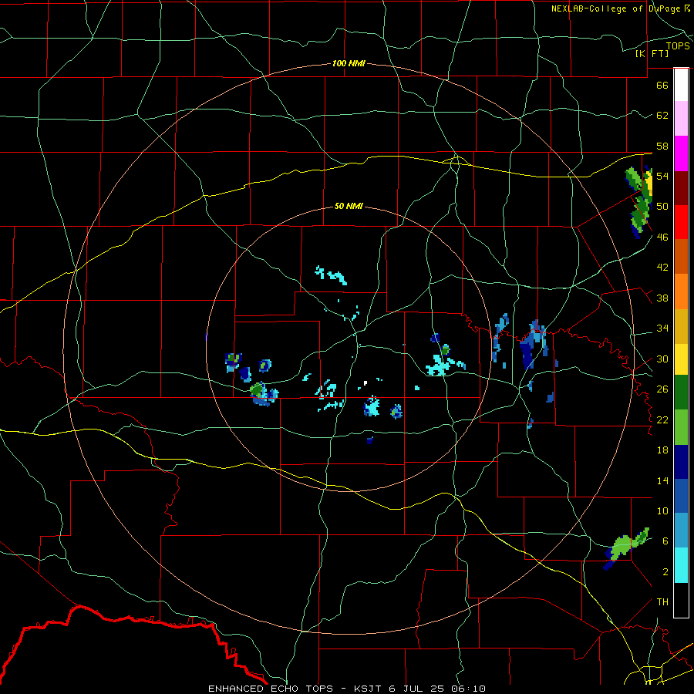Click the light green echo at southeast edge
694x694 pixels.
(x=625, y=547)
